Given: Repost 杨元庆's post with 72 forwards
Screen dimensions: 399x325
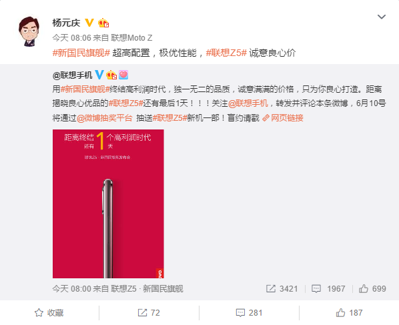Looking at the screenshot, I should (x=149, y=312).
